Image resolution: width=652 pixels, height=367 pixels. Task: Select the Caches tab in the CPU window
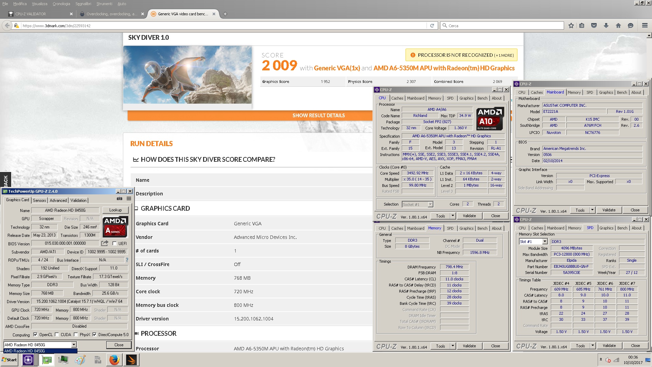point(397,98)
